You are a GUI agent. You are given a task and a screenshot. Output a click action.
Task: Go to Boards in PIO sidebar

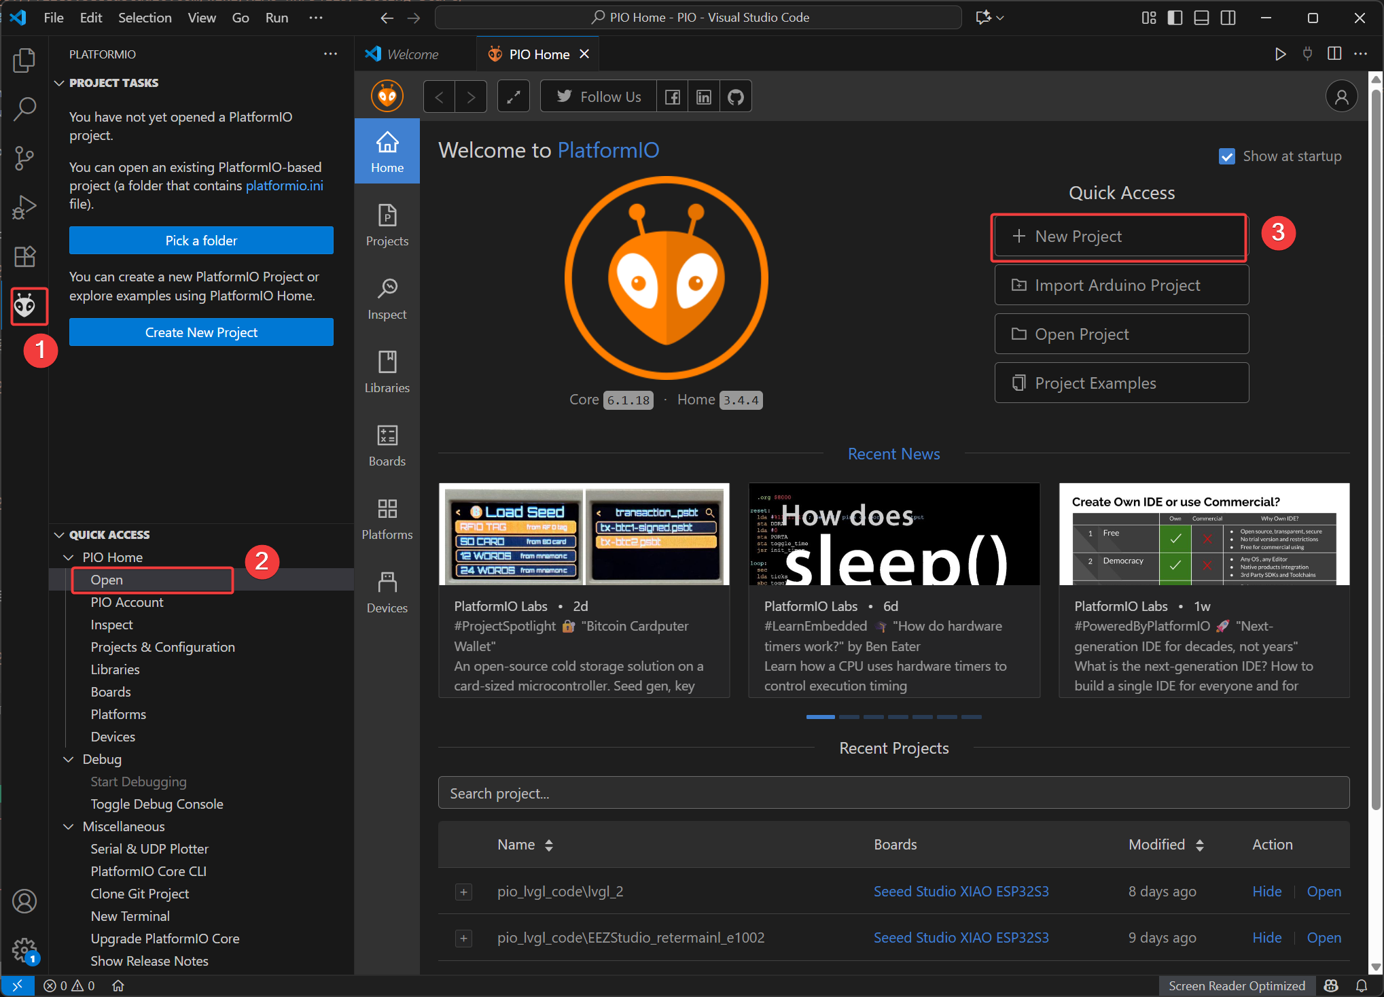pyautogui.click(x=387, y=445)
